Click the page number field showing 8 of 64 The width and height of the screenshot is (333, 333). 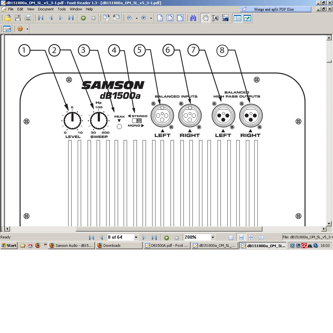pyautogui.click(x=121, y=237)
